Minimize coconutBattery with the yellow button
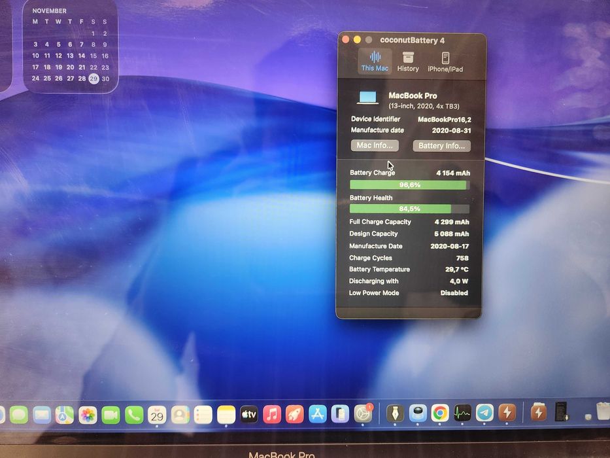 click(x=357, y=40)
